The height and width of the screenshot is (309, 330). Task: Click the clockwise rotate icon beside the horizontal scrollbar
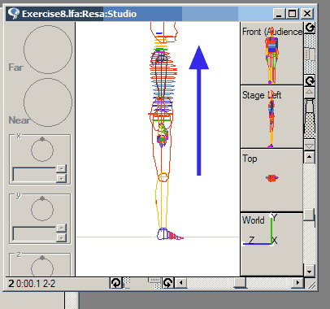tap(168, 283)
